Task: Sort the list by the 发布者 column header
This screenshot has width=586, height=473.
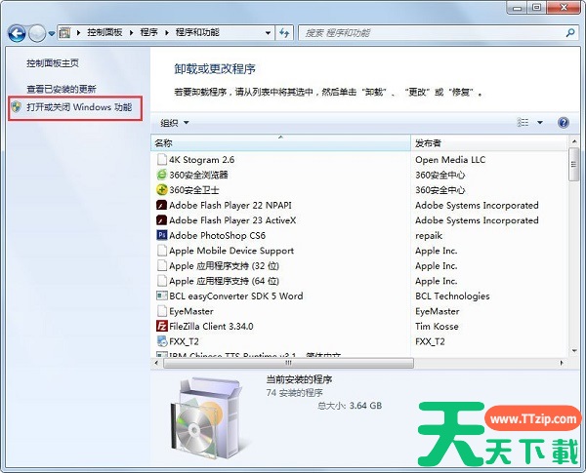Action: tap(488, 142)
